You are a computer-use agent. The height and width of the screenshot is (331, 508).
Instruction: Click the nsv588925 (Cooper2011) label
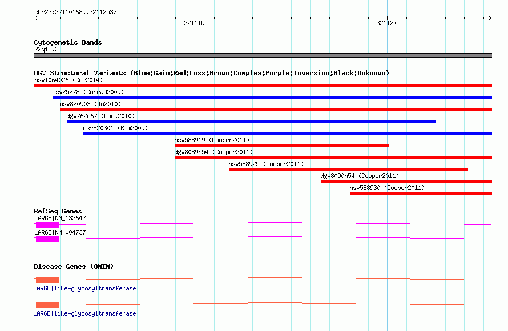(x=266, y=164)
